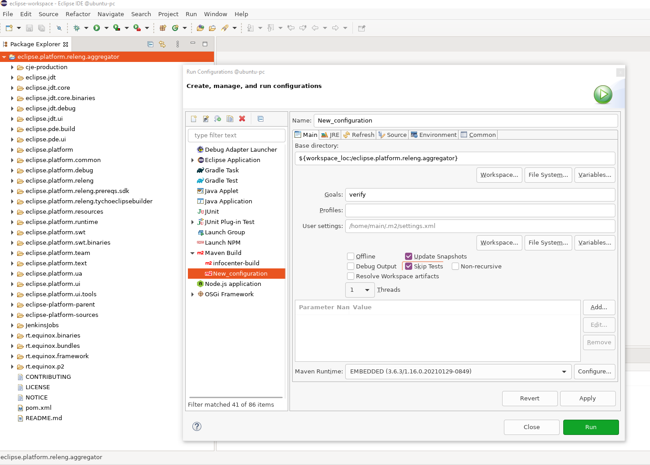Open the Threads count dropdown

[360, 290]
